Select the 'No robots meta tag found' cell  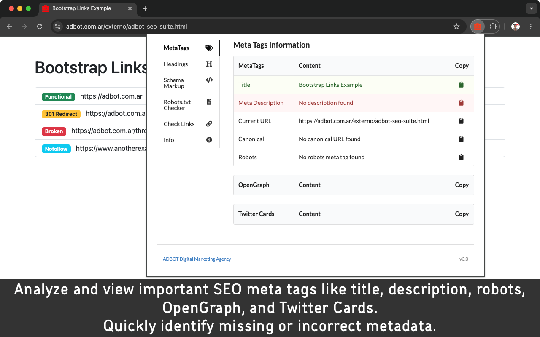click(372, 157)
